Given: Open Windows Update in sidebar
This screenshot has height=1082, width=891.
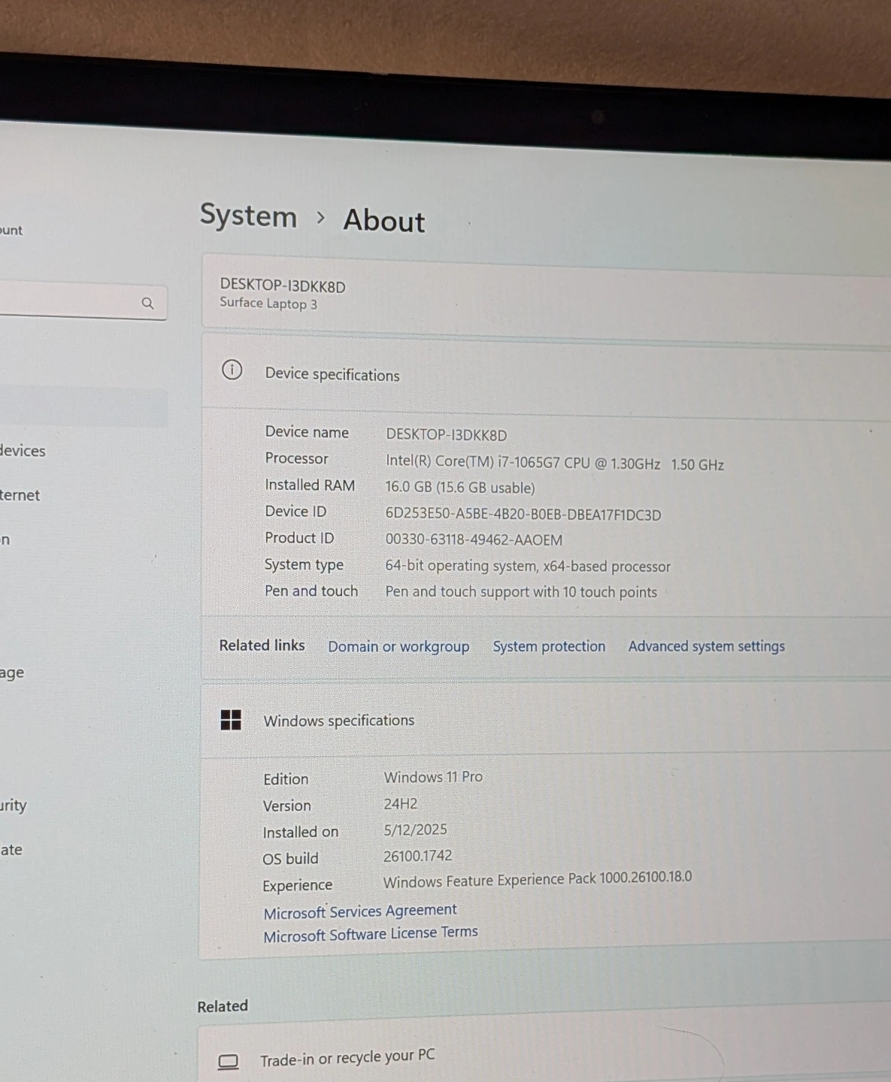Looking at the screenshot, I should [x=11, y=850].
